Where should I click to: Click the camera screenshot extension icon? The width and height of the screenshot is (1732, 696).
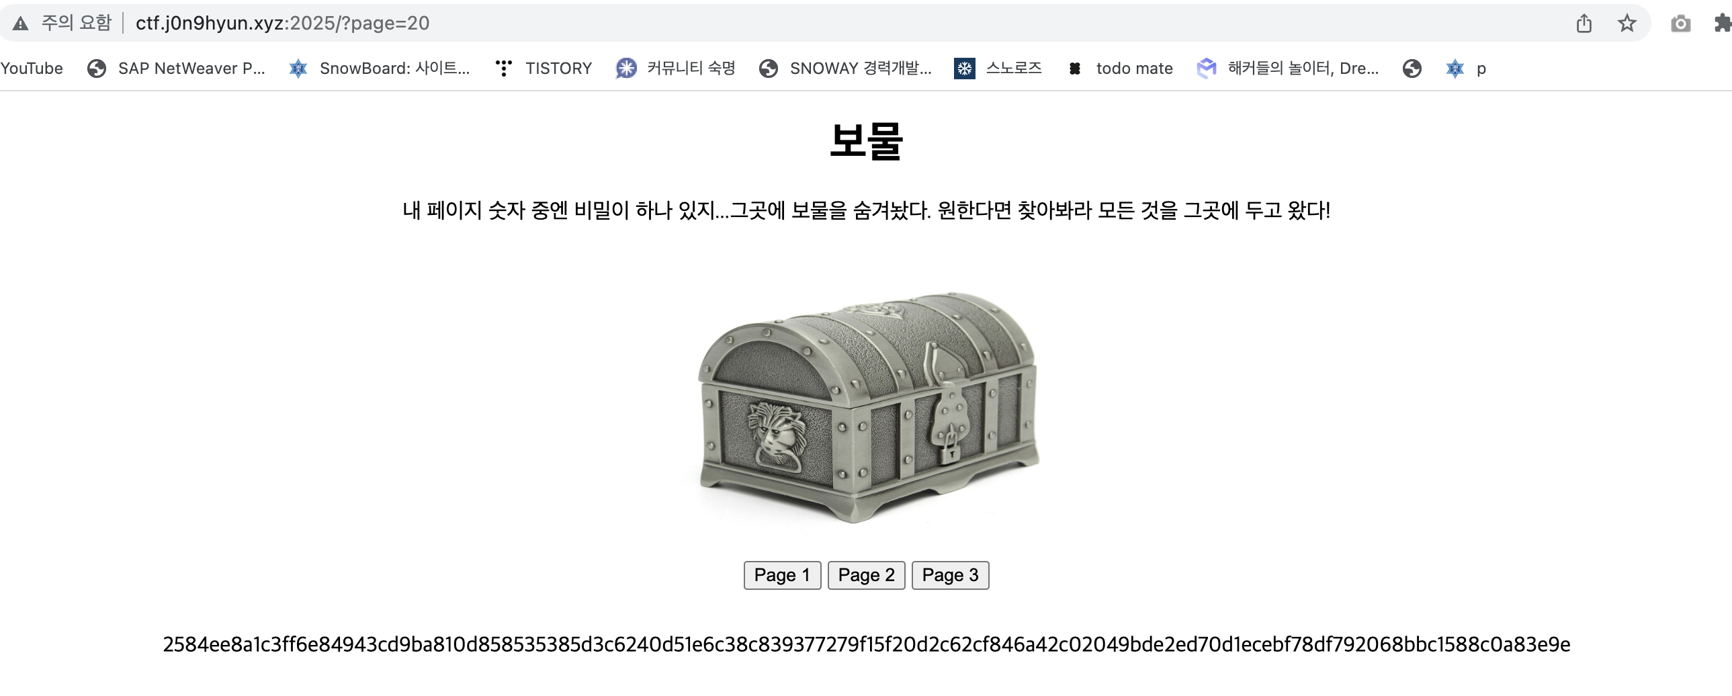pos(1681,24)
